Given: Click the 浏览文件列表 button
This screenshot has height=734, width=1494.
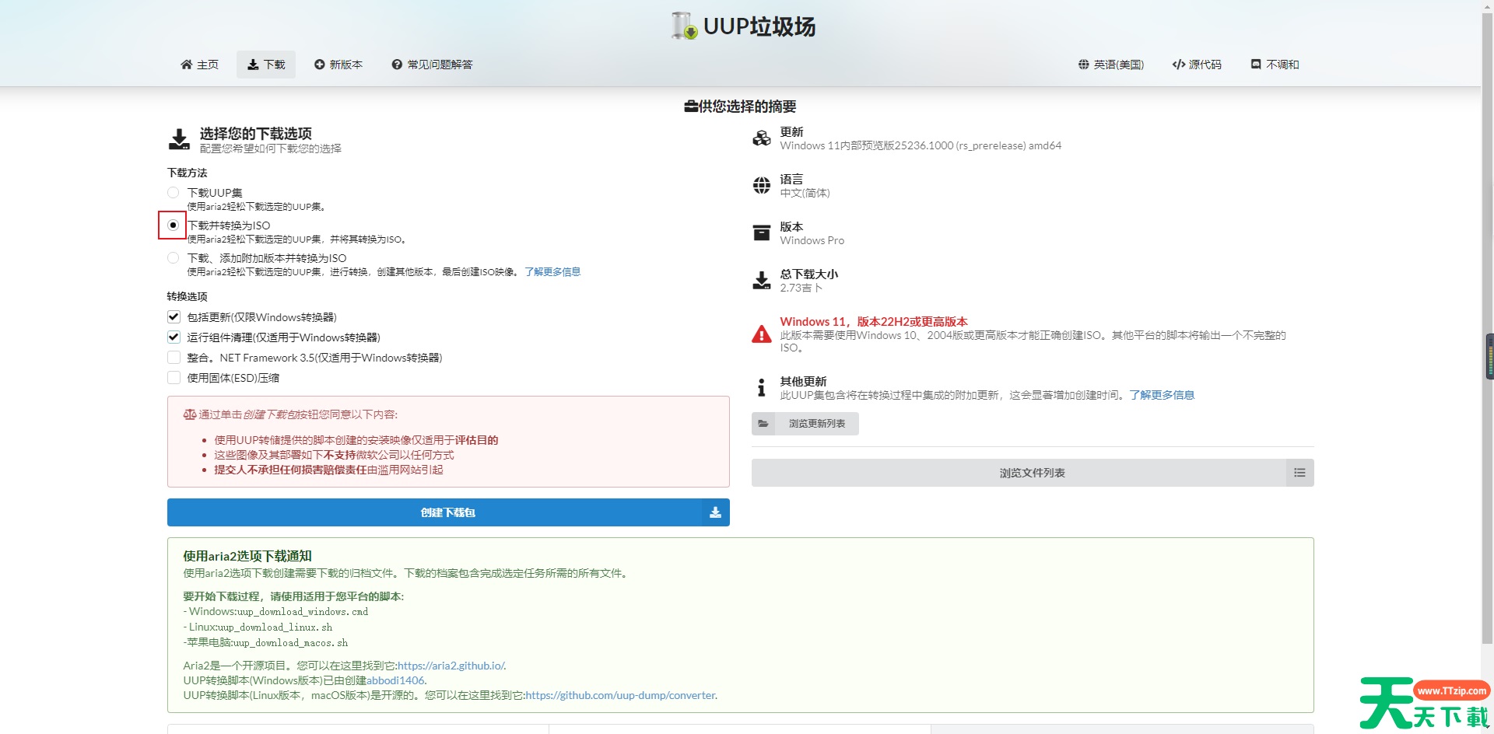Looking at the screenshot, I should coord(1033,473).
